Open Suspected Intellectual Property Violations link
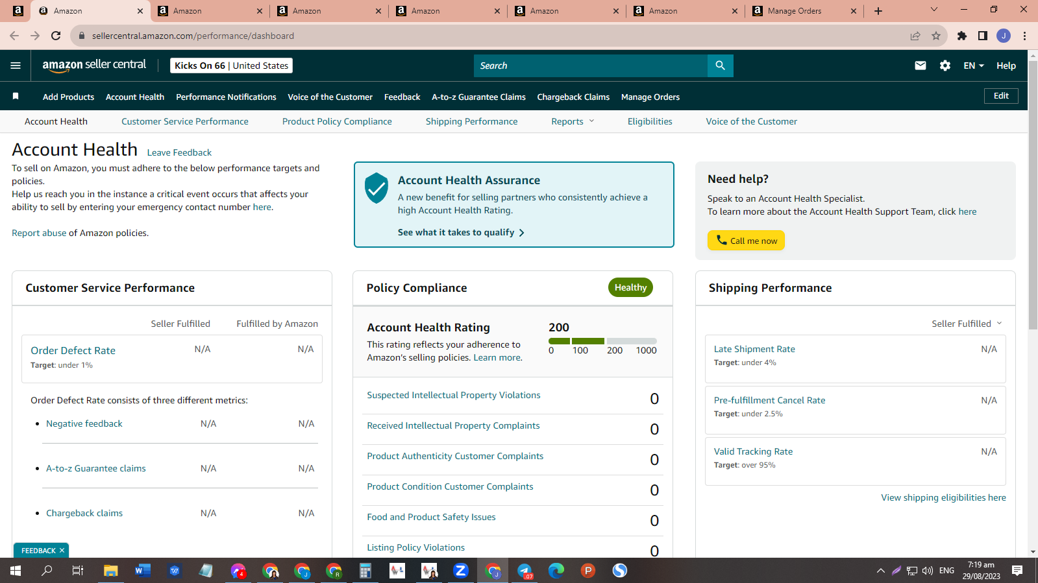This screenshot has height=583, width=1038. [x=454, y=395]
